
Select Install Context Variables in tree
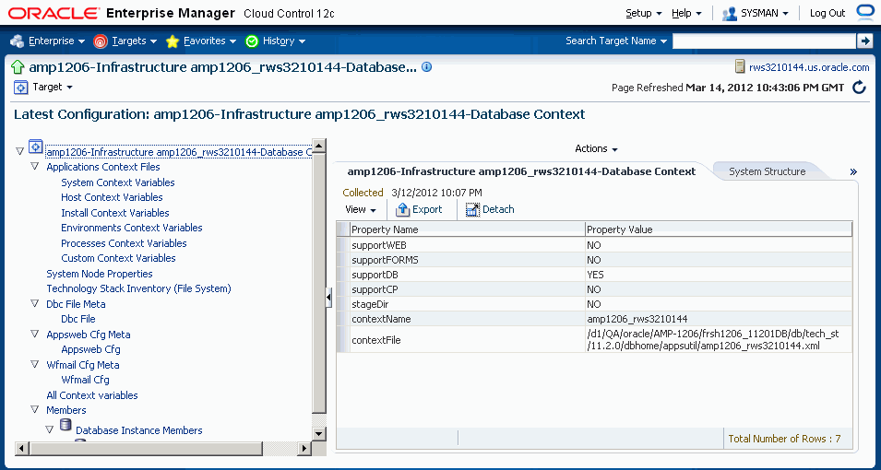(115, 213)
